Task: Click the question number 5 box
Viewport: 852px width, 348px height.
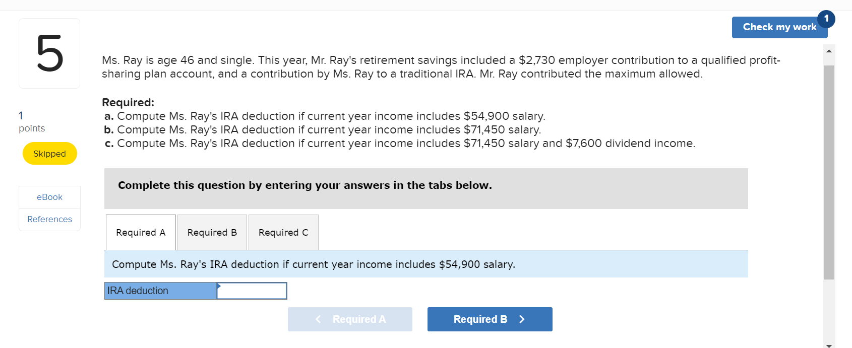Action: [x=49, y=53]
